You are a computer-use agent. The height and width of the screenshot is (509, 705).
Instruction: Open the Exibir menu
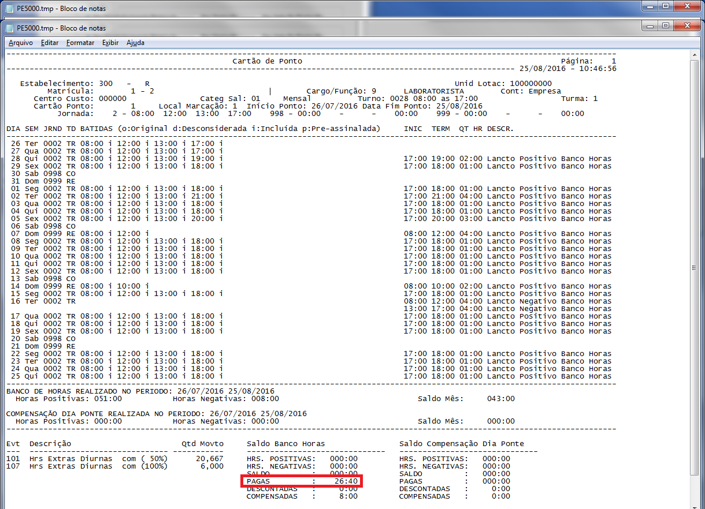tap(110, 43)
